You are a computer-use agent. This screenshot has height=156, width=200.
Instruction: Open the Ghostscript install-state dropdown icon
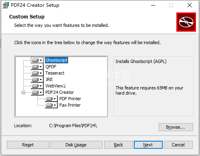pos(37,60)
